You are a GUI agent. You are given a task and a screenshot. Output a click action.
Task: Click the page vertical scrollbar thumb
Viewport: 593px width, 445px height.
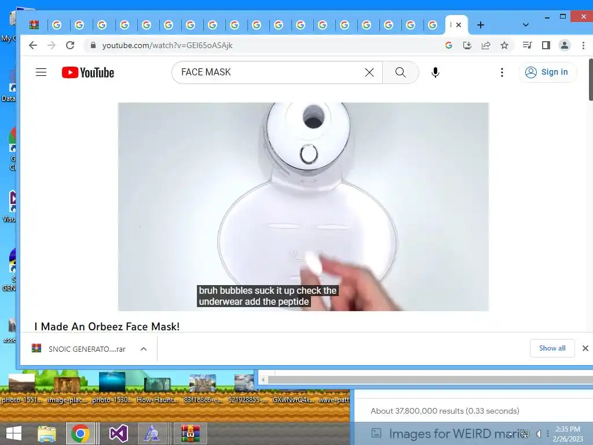[x=590, y=79]
